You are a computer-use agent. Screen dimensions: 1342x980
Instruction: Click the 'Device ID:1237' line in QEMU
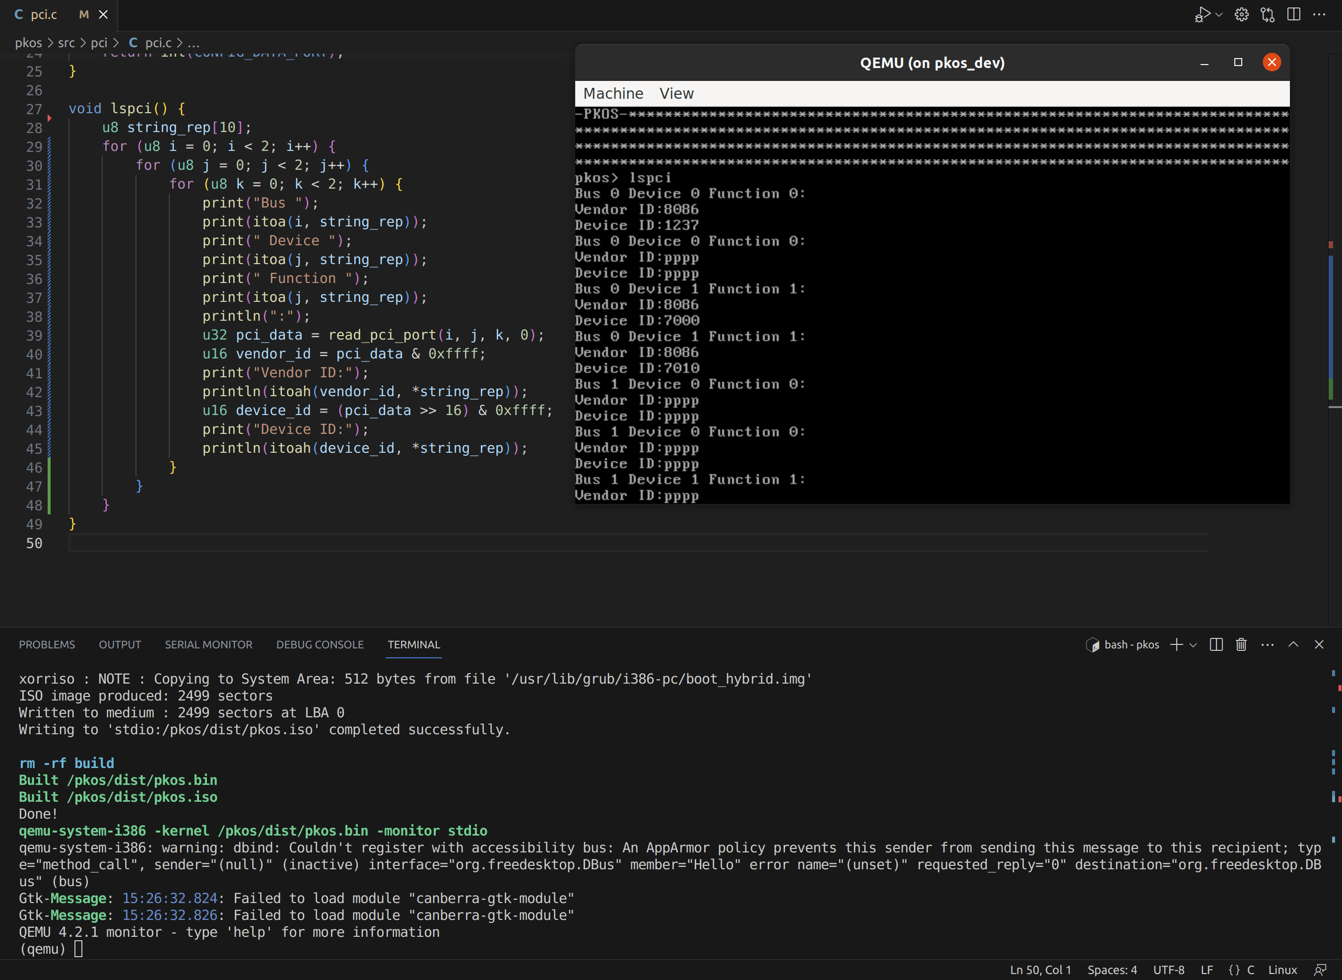[636, 225]
